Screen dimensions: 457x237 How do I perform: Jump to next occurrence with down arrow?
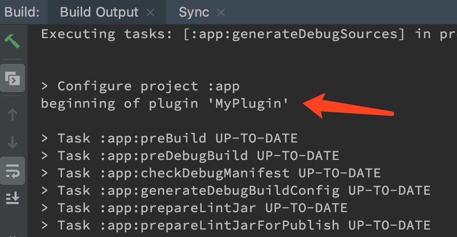12,143
